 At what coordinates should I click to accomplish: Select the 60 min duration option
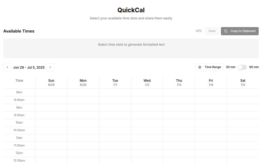coord(254,67)
